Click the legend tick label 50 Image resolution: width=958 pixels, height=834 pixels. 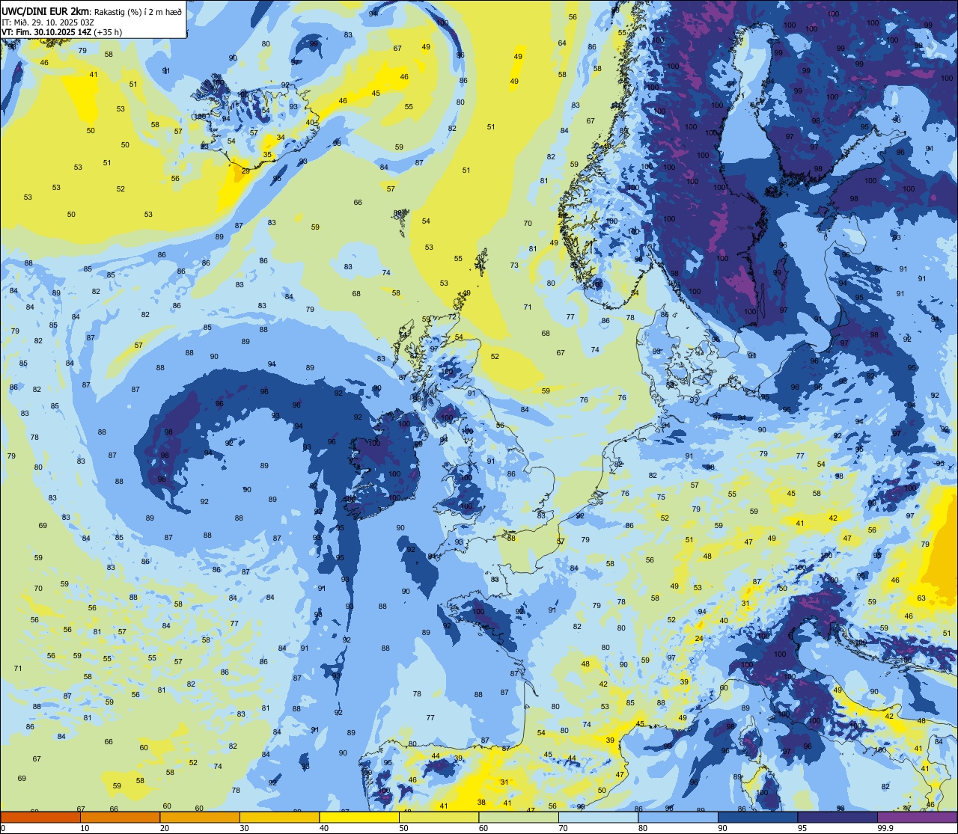(x=403, y=828)
